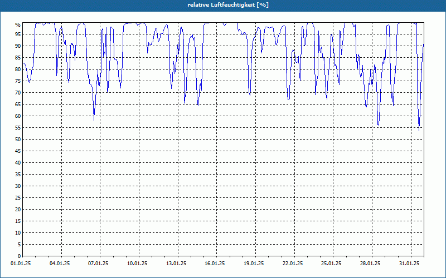The image size is (446, 278).
Task: Click the y-axis value 20
Action: pos(18,210)
